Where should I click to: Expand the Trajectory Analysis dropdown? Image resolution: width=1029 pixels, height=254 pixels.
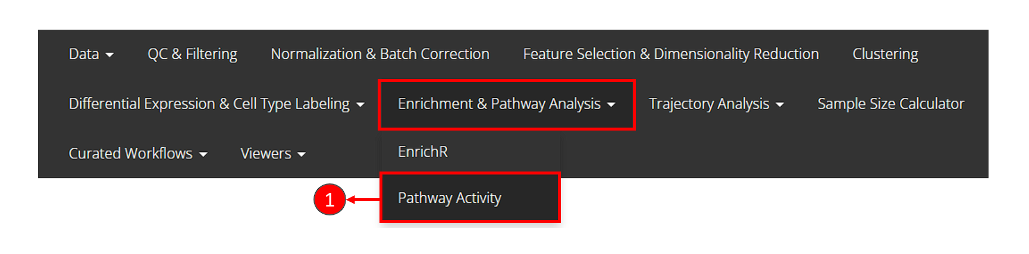(709, 104)
